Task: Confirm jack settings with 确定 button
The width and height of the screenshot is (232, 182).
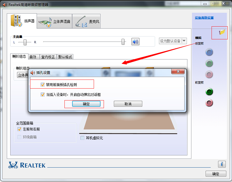Action: [86, 104]
